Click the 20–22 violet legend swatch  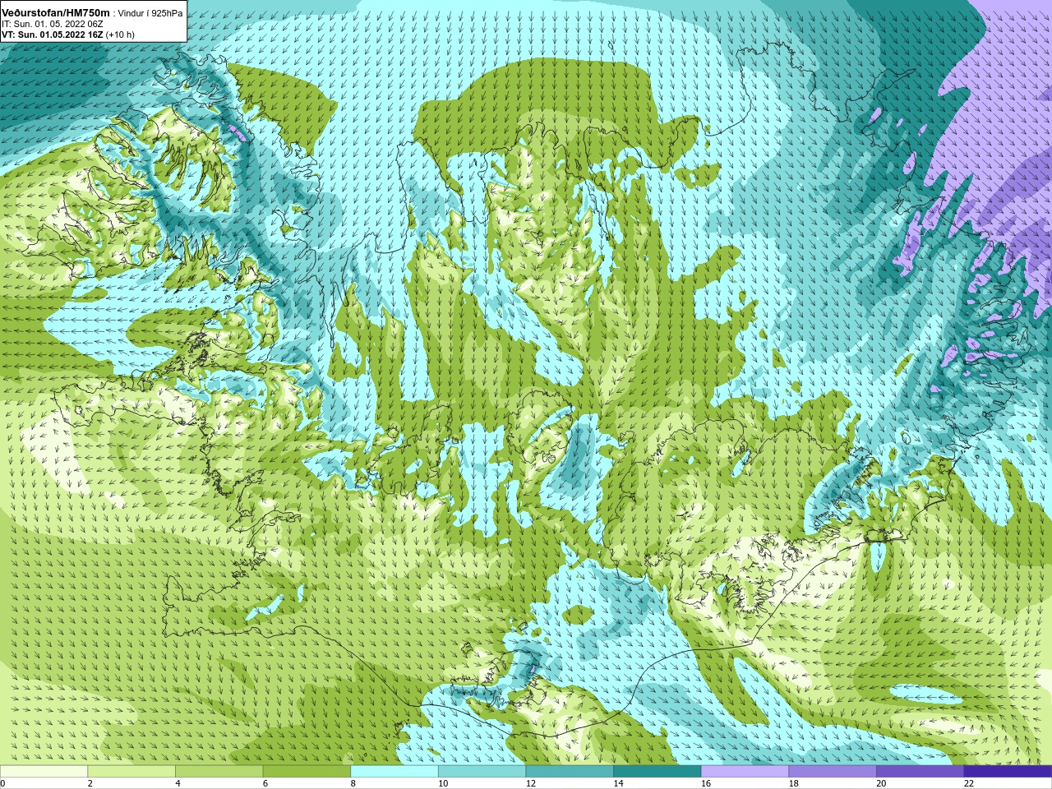point(920,772)
